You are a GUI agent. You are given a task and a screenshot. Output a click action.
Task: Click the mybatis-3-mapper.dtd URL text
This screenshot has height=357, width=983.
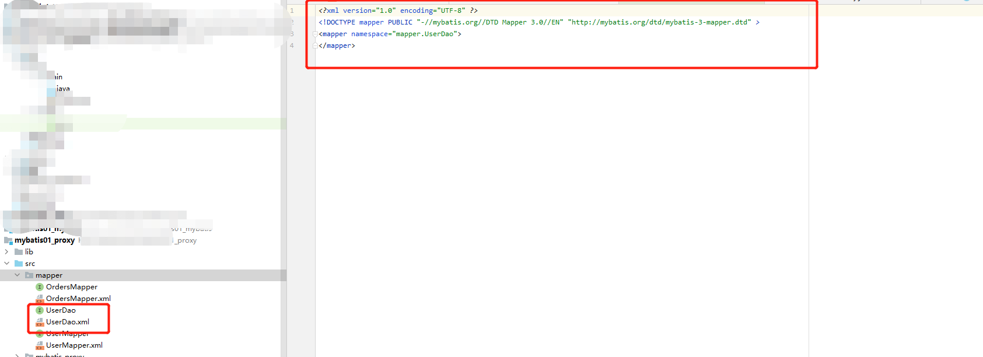click(x=659, y=22)
